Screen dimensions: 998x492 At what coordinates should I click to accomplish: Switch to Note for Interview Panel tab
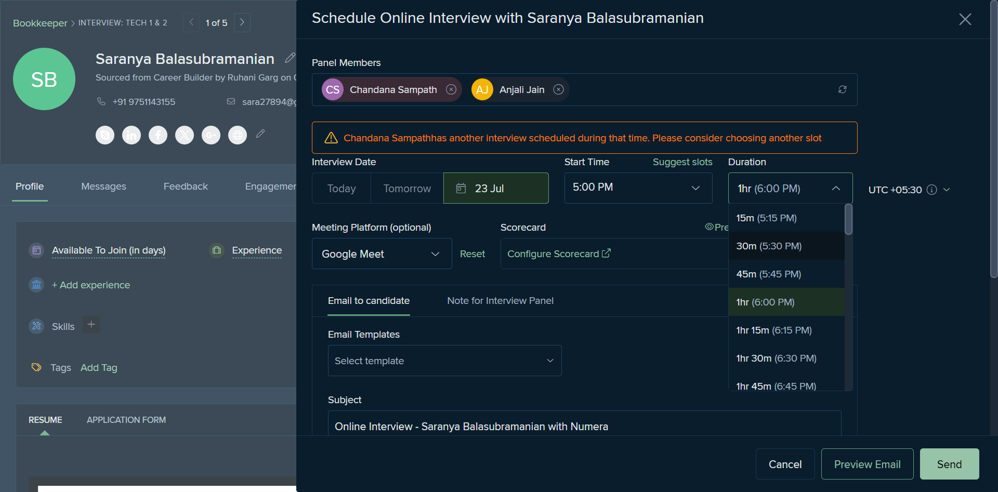coord(500,301)
